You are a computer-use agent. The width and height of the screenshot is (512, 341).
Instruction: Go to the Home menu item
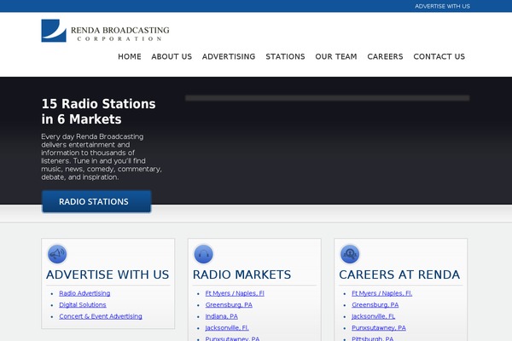130,56
